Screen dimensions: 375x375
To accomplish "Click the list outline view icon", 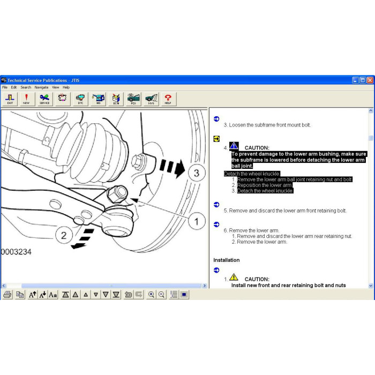I will click(x=174, y=295).
